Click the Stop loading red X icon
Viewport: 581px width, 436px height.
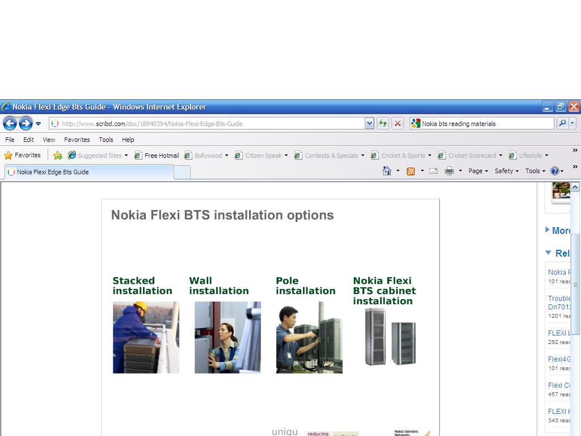click(398, 123)
